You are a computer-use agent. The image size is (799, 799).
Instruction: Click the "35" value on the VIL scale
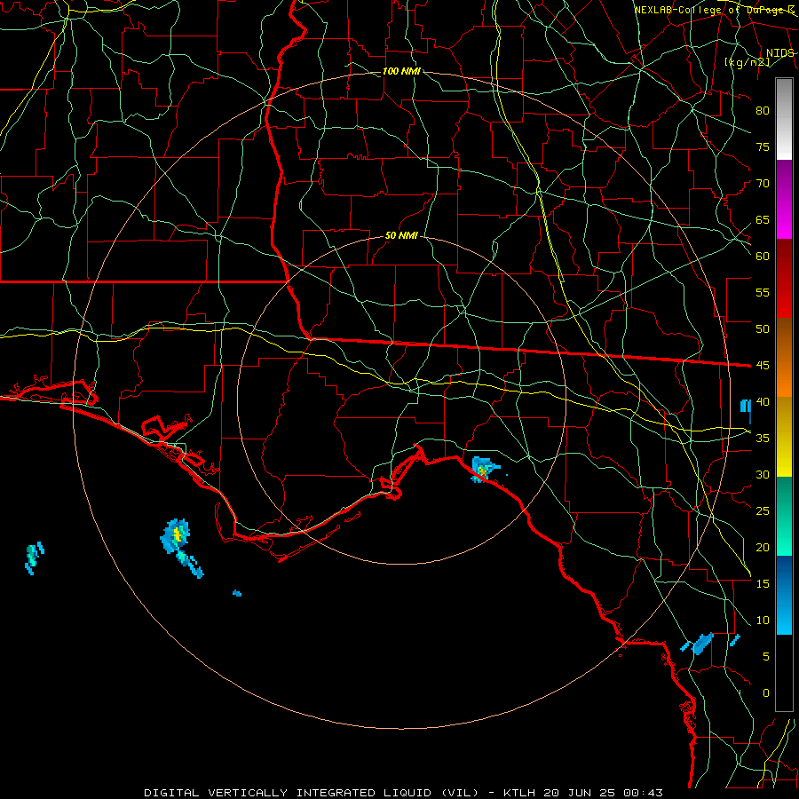click(763, 439)
